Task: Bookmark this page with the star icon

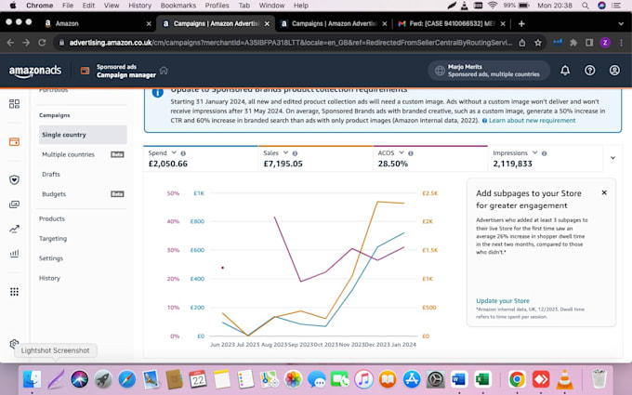Action: coord(538,43)
